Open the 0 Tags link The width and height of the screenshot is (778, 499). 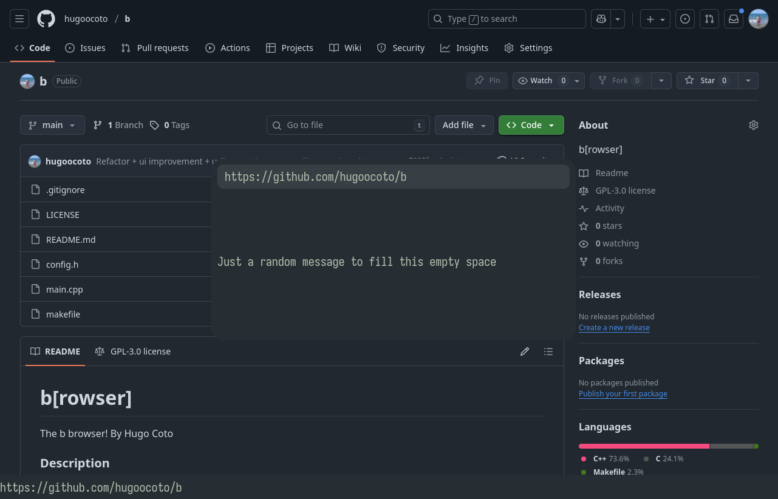pos(170,125)
